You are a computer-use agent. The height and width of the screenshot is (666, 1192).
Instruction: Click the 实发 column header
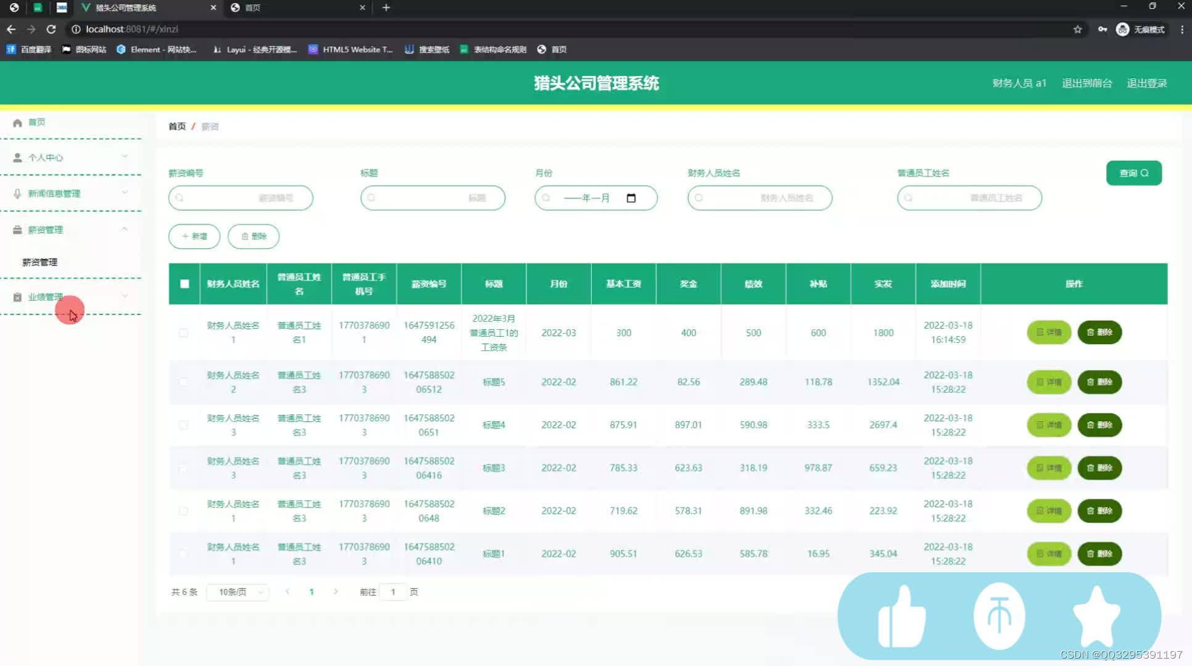pos(883,284)
